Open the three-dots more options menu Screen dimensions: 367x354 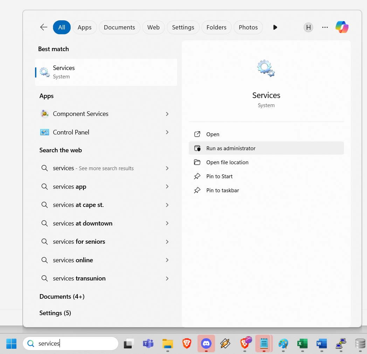[325, 27]
